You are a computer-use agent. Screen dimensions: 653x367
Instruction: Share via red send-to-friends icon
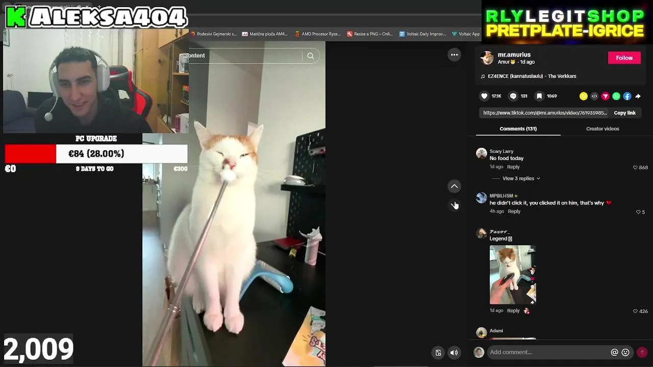606,96
